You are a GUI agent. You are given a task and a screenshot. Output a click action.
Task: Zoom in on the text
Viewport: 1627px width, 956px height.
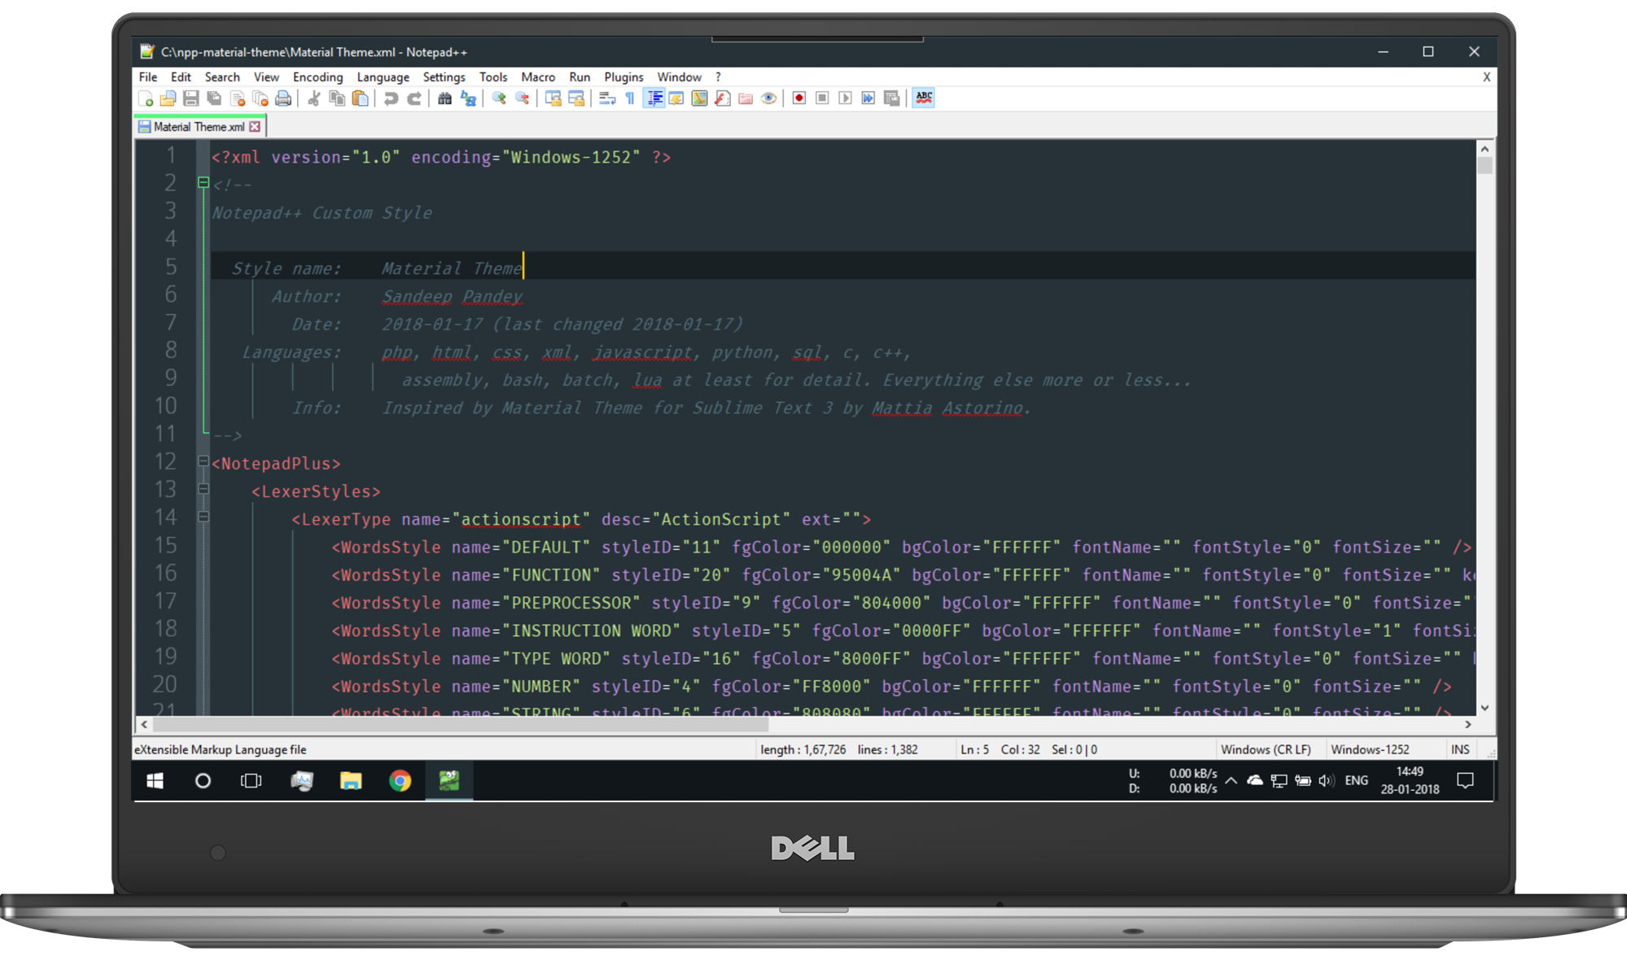(497, 98)
